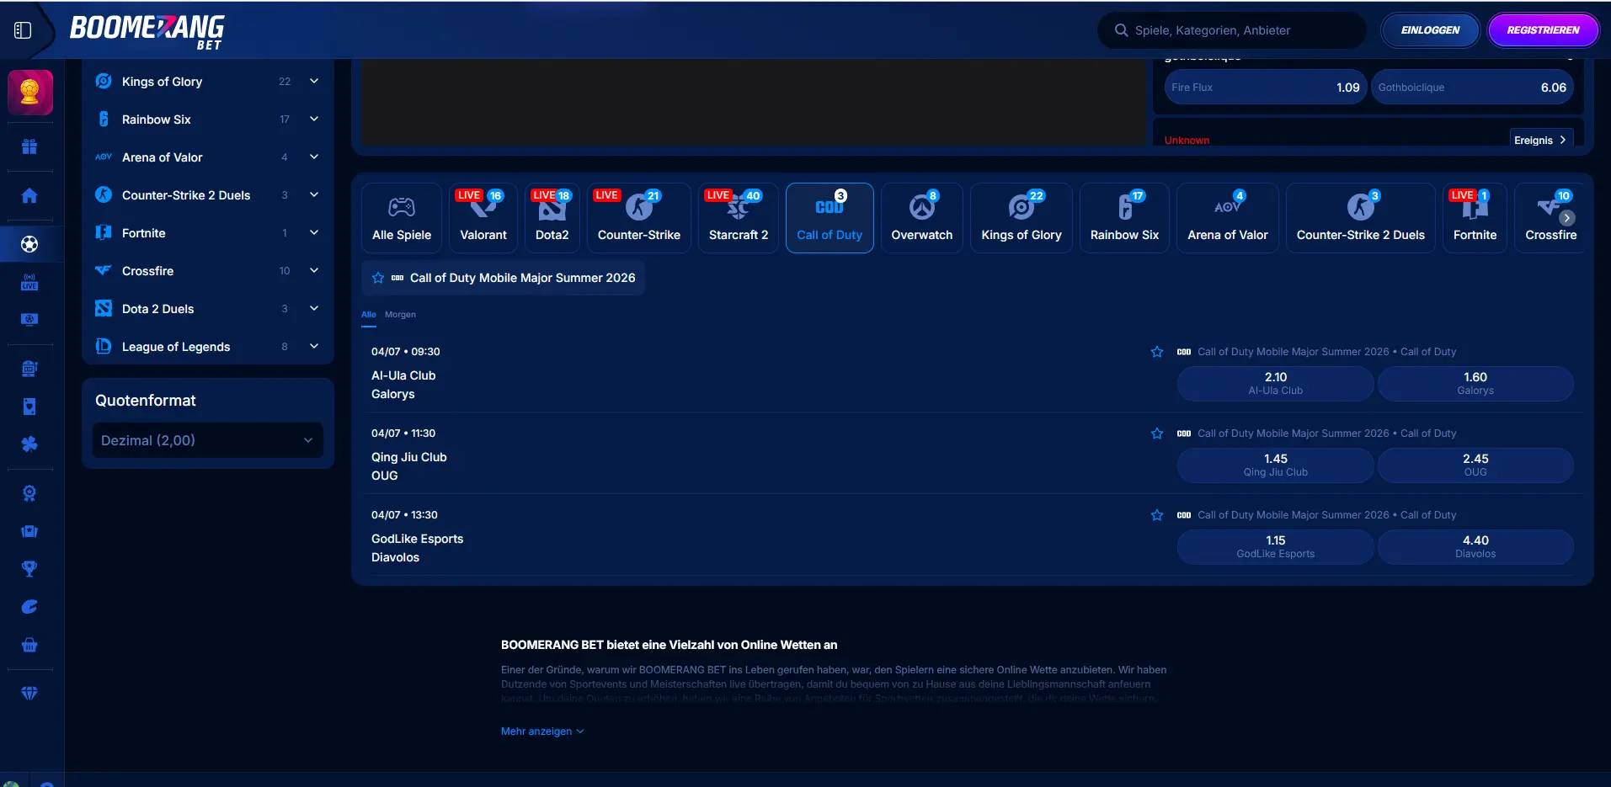The height and width of the screenshot is (787, 1611).
Task: Expand the Arena of Valor category
Action: (314, 157)
